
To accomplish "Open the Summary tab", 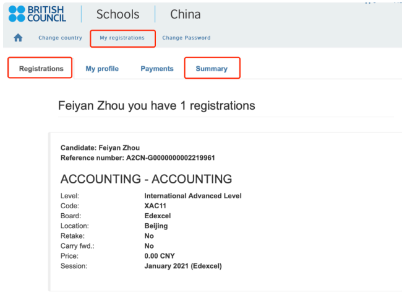I will (x=212, y=69).
